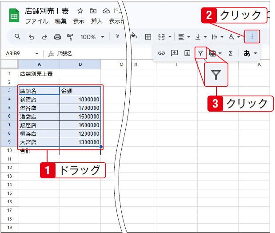Open the 表示 menu
The height and width of the screenshot is (233, 275).
click(x=79, y=21)
